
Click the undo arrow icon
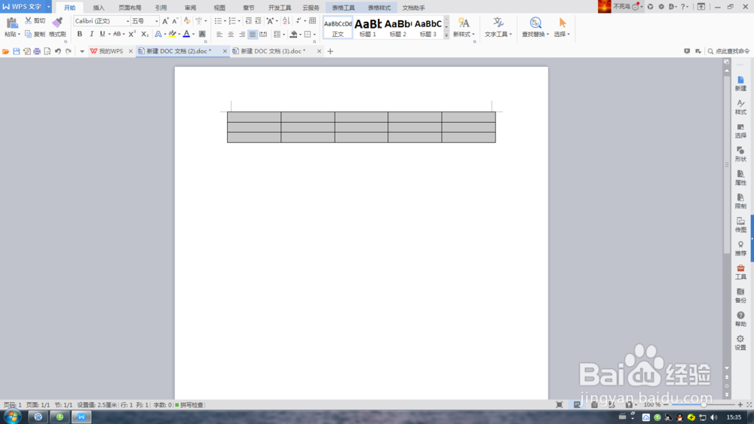58,51
